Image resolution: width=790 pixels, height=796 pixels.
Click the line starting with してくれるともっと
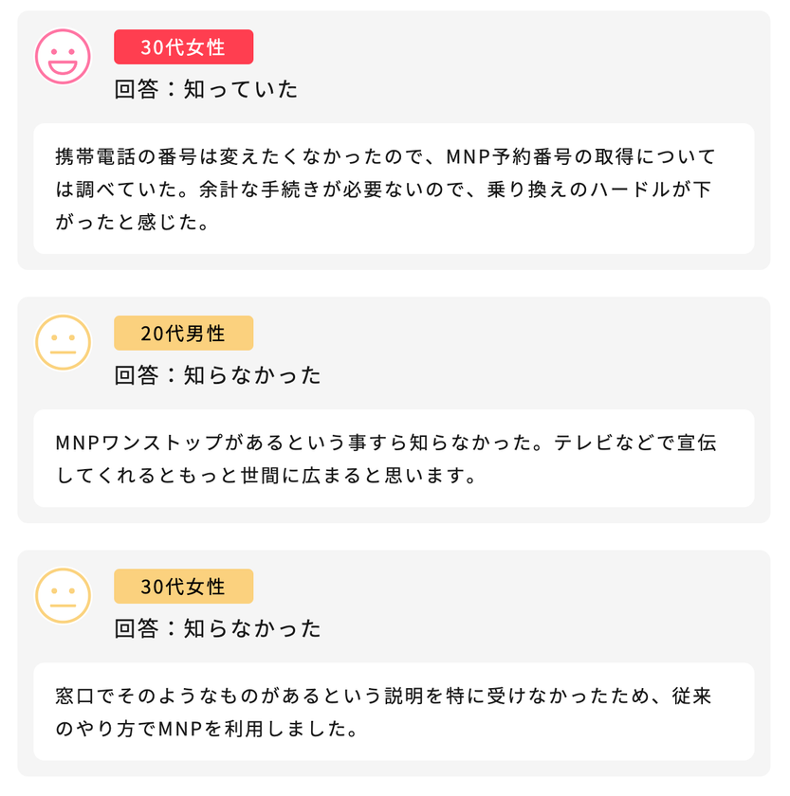click(x=266, y=476)
